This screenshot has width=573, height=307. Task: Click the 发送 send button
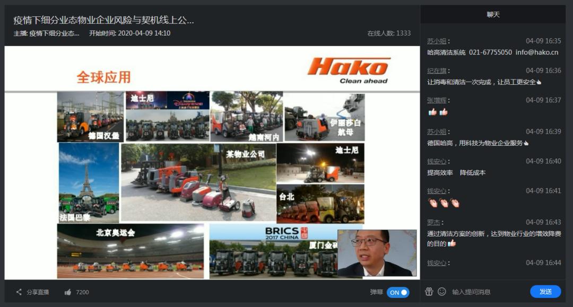[545, 291]
